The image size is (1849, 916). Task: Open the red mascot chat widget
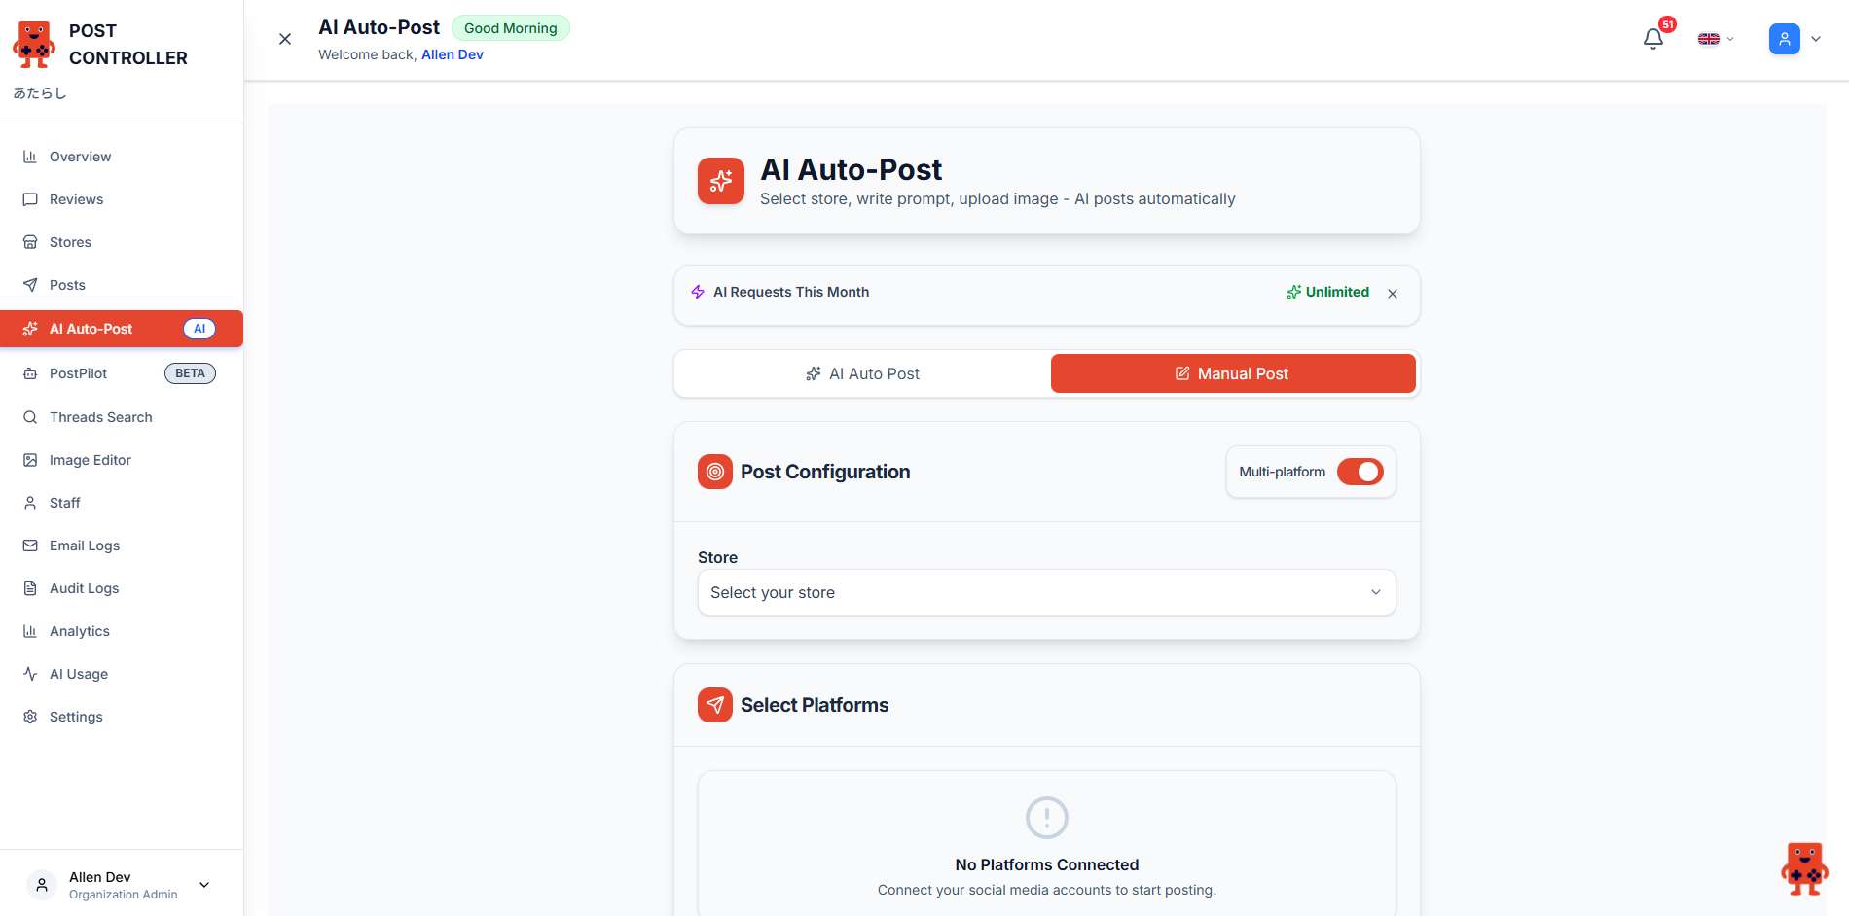click(1804, 868)
